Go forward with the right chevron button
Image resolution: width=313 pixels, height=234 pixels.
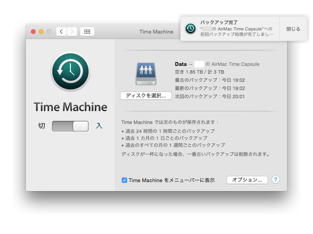[72, 32]
